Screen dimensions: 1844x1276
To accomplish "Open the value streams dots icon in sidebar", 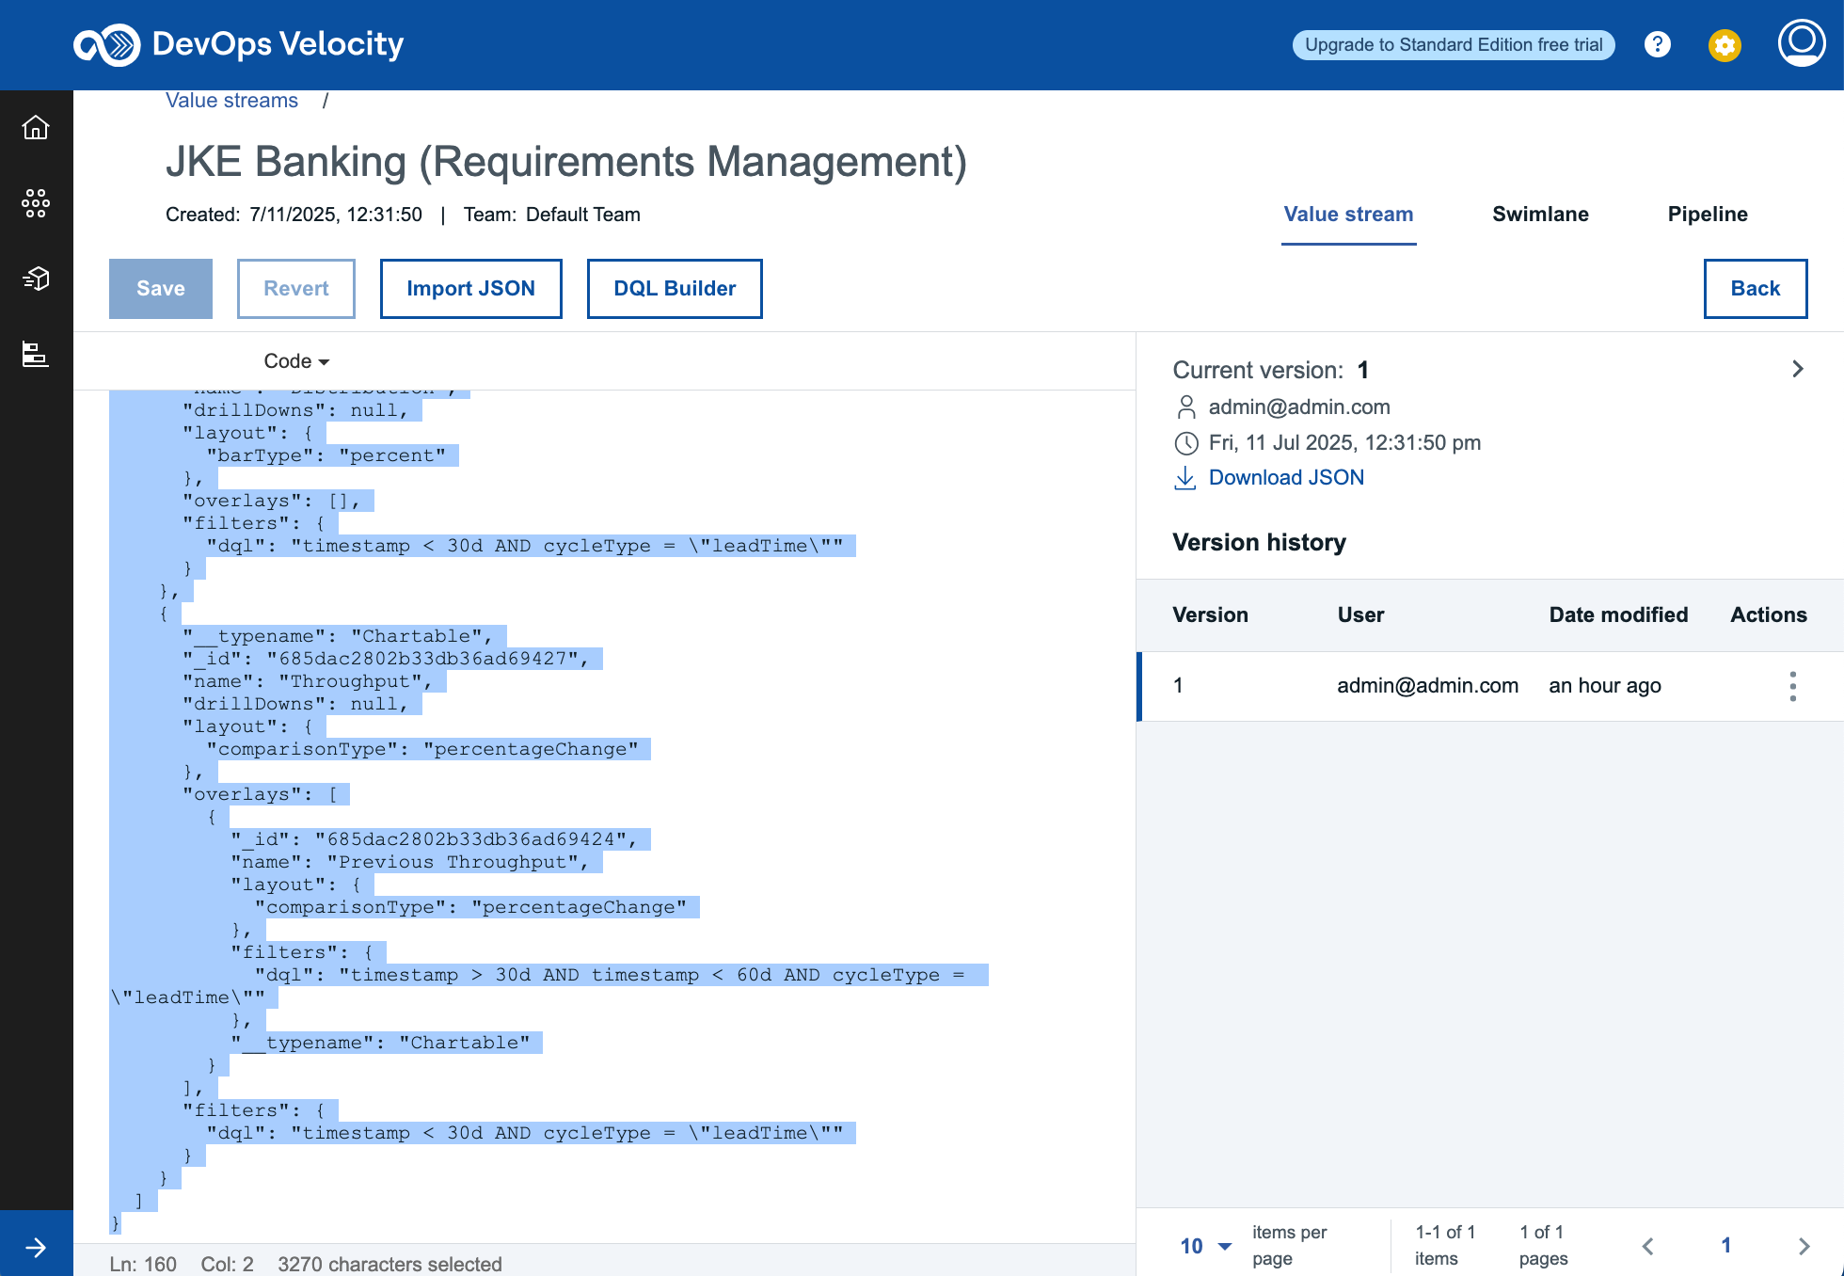I will tap(36, 203).
